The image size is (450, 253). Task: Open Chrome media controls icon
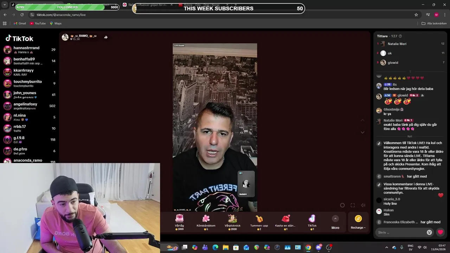428,15
